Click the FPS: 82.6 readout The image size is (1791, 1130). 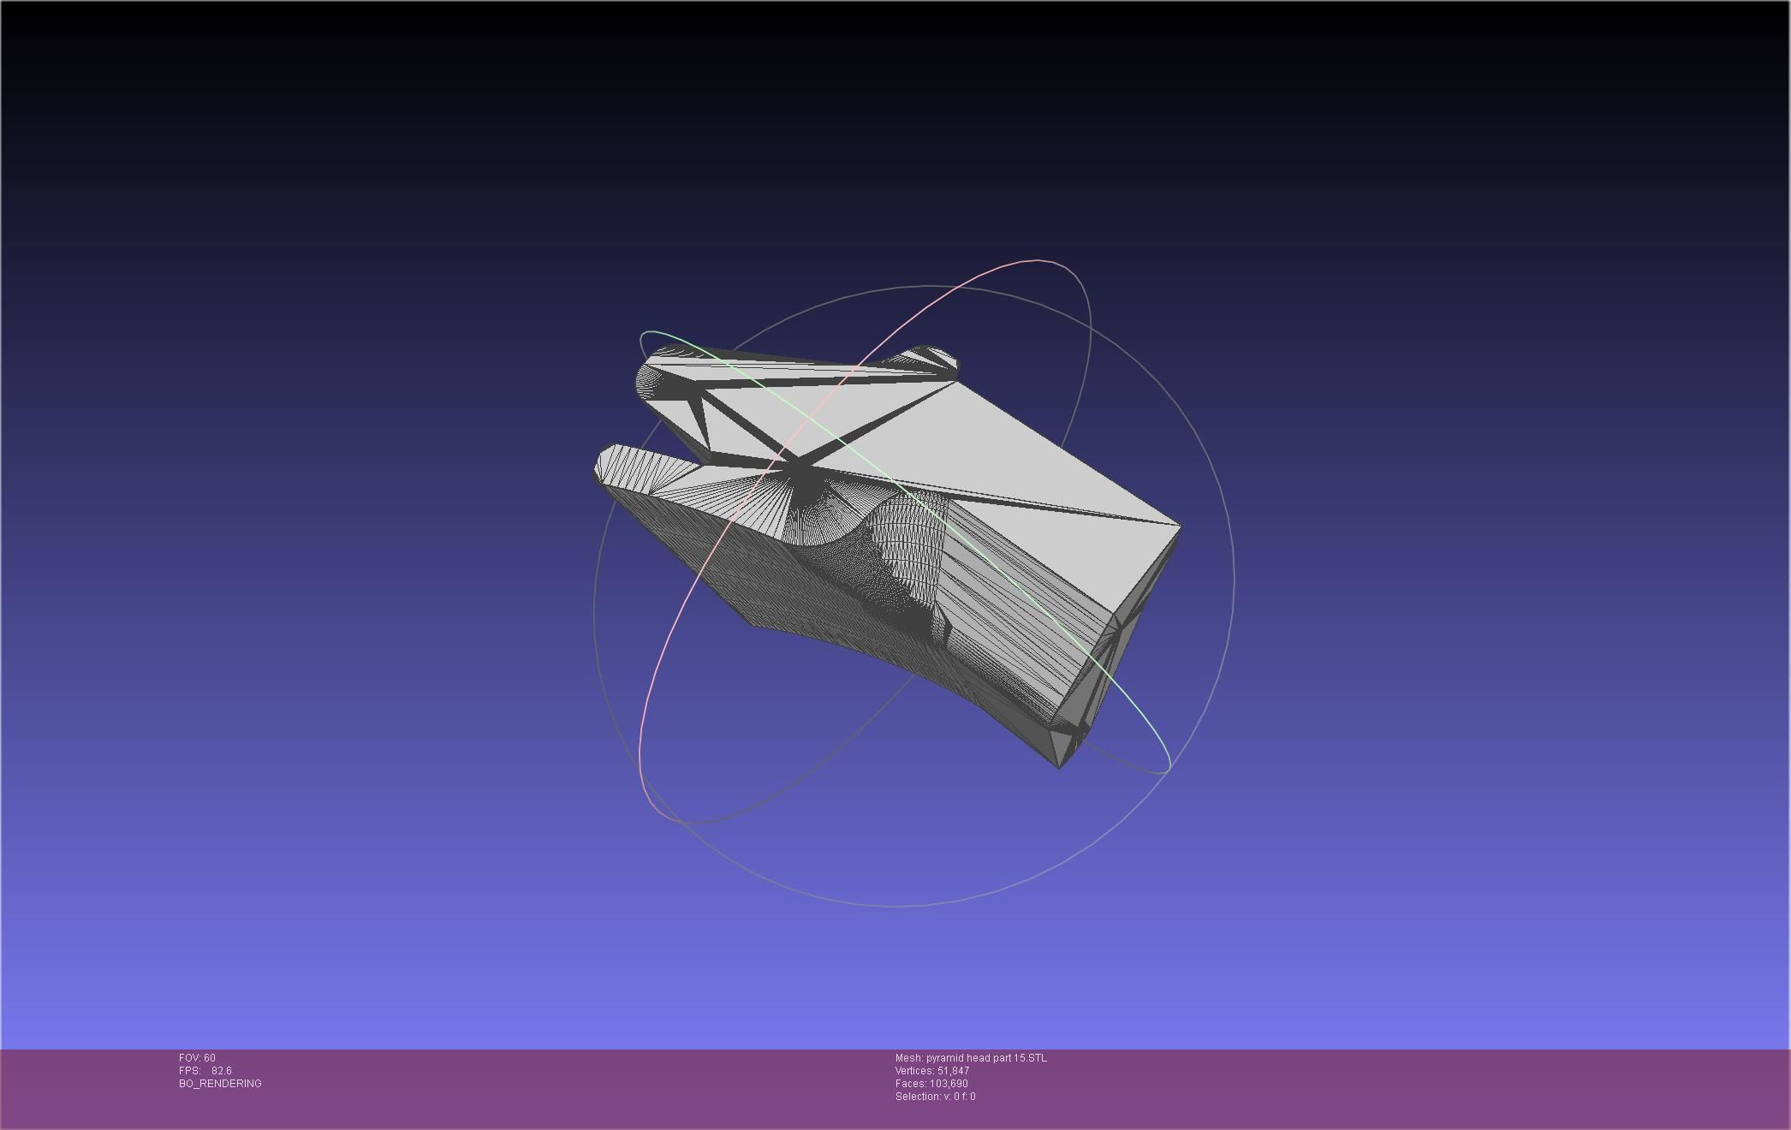[x=205, y=1071]
